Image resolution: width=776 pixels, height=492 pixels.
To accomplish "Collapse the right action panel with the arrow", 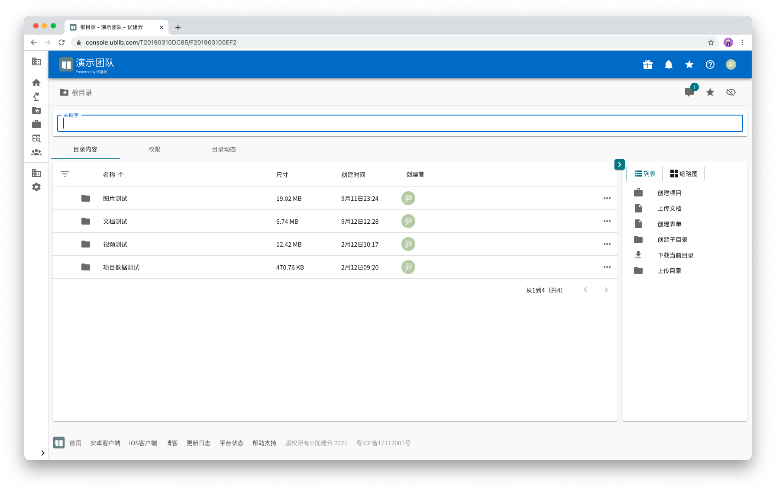I will pyautogui.click(x=619, y=164).
